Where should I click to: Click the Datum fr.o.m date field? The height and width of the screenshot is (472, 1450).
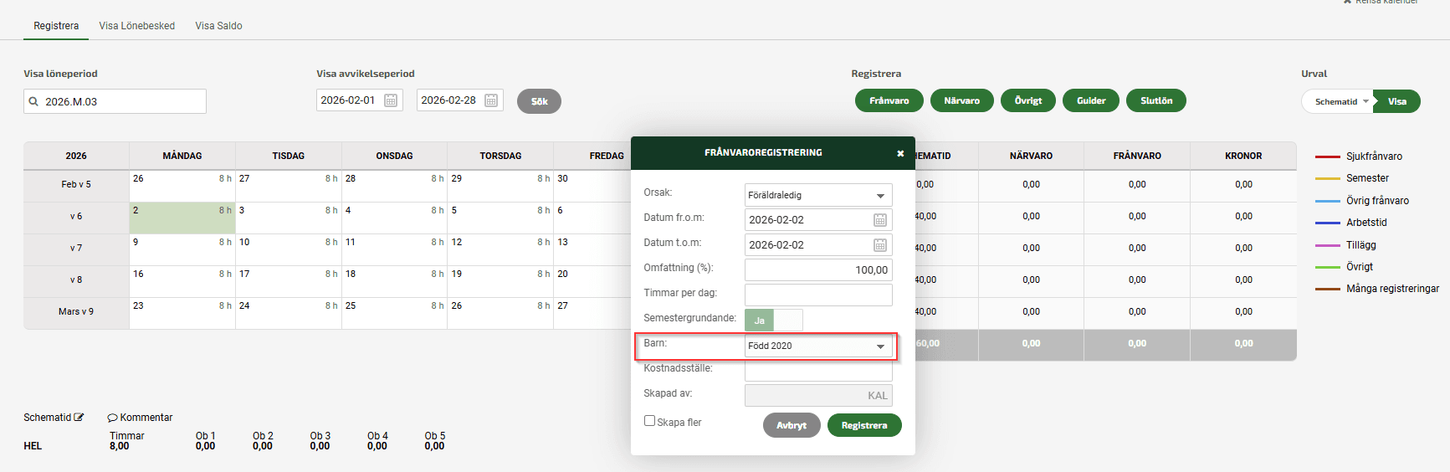click(x=818, y=220)
